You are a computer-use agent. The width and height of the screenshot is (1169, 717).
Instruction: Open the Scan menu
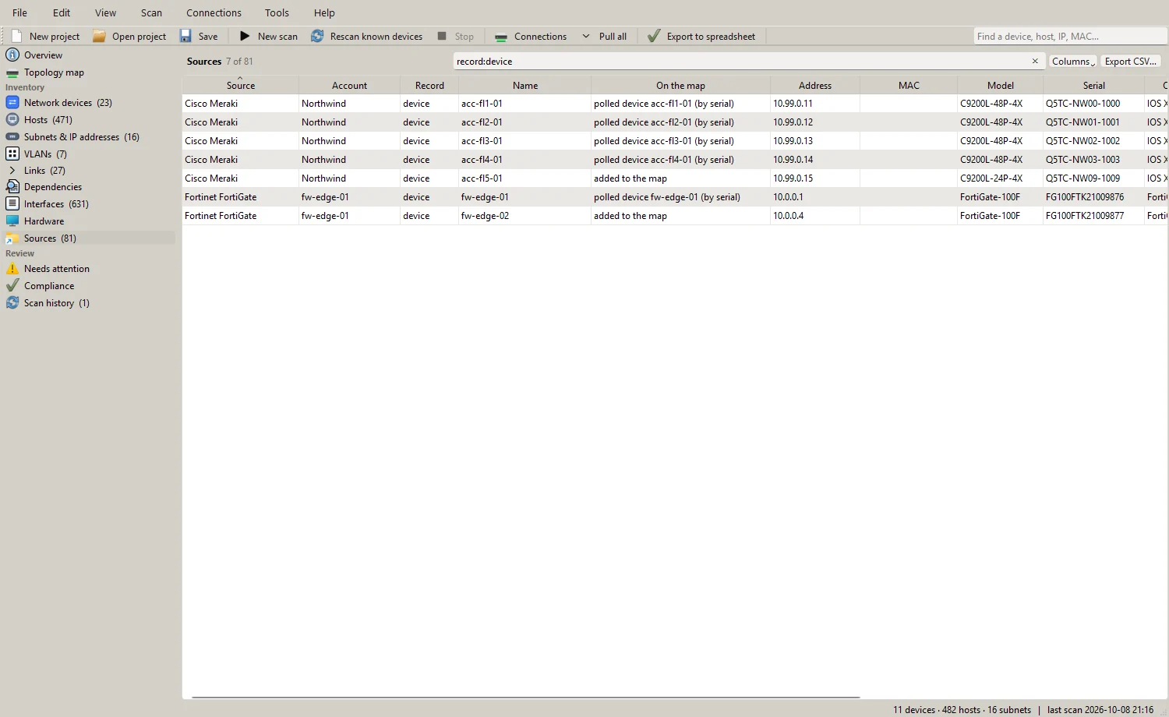coord(151,12)
